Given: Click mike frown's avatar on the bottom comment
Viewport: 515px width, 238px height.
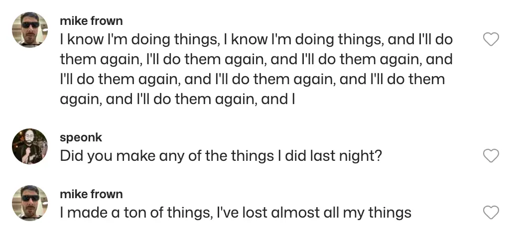Looking at the screenshot, I should point(30,203).
